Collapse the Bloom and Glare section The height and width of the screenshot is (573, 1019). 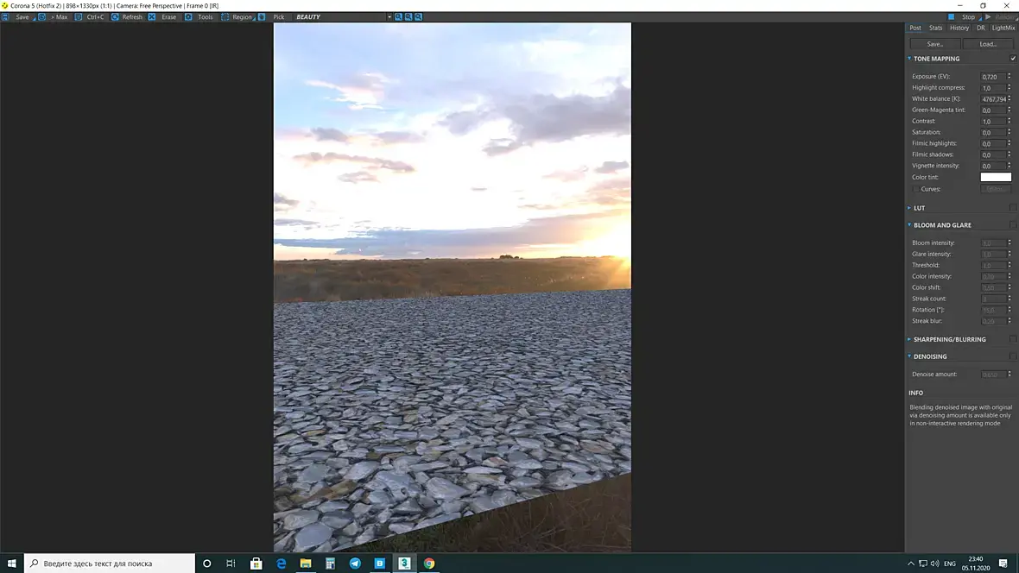tap(909, 224)
